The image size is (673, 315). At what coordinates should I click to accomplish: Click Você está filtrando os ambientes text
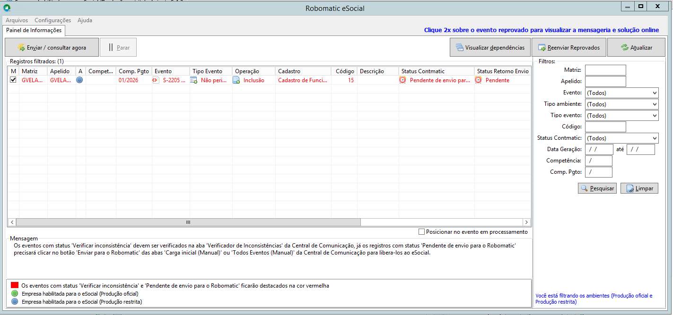(x=594, y=298)
